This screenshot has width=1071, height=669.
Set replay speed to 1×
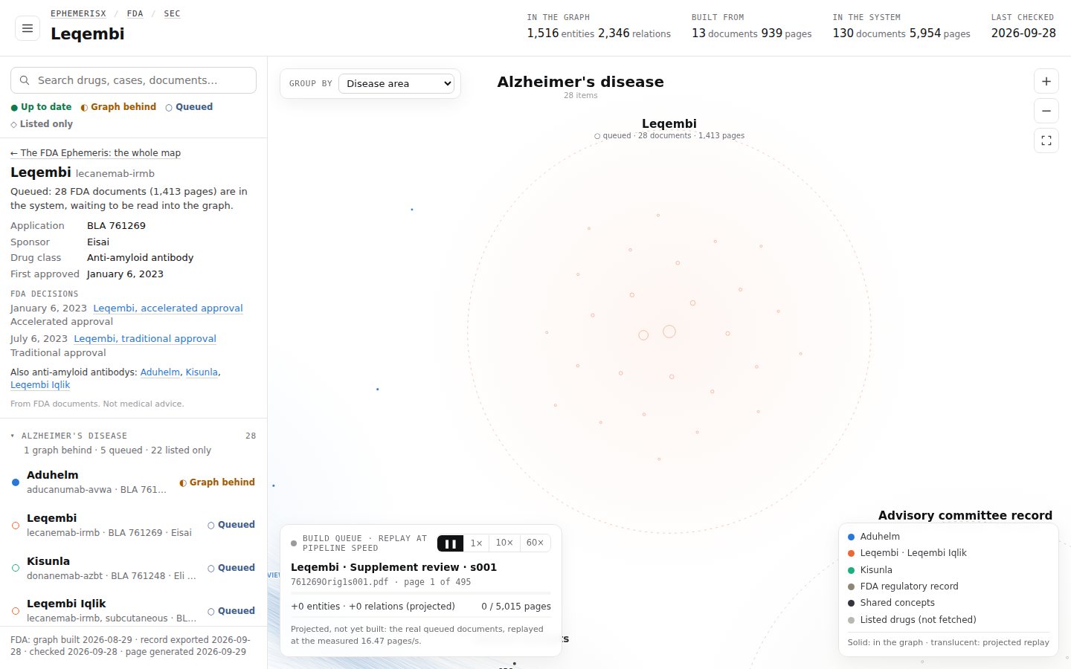476,543
